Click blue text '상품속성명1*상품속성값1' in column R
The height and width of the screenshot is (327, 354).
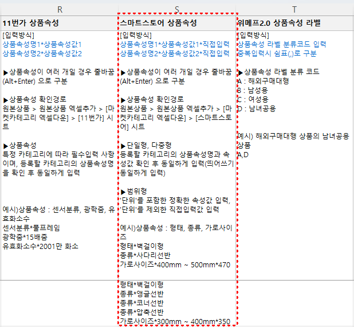tap(42, 45)
